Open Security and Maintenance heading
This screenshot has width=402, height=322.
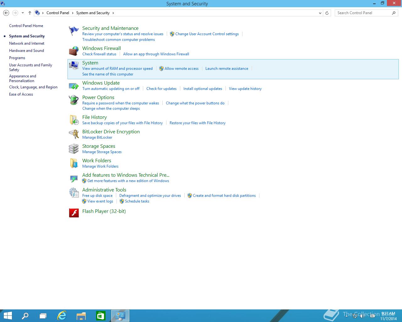point(110,28)
